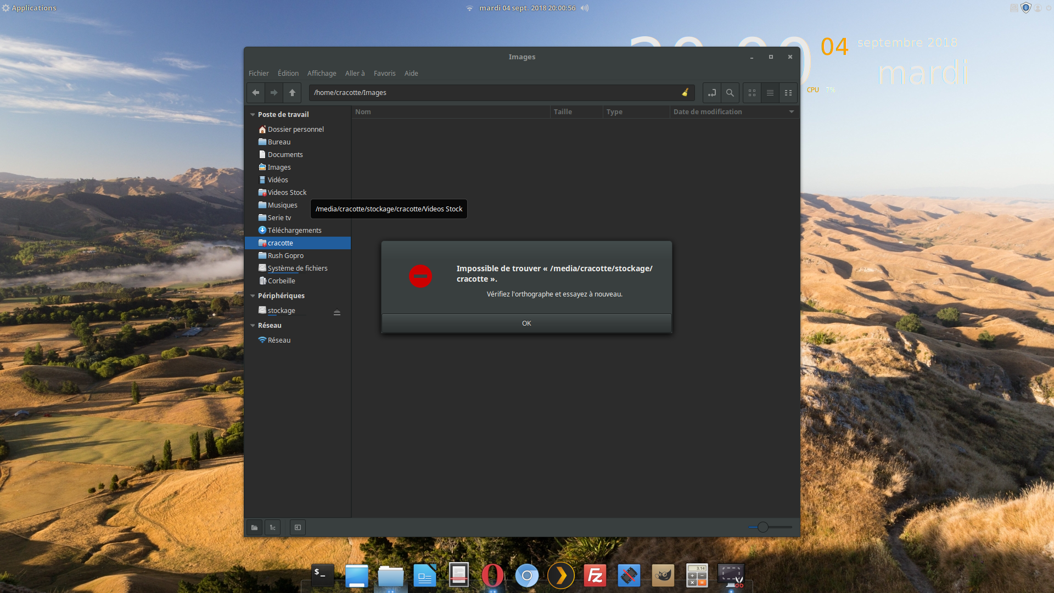Collapse the Périphériques section

(253, 296)
